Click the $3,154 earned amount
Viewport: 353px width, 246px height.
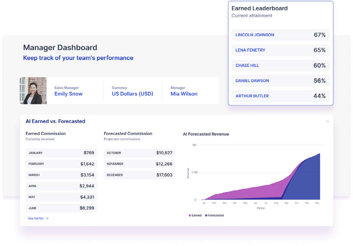pos(87,175)
